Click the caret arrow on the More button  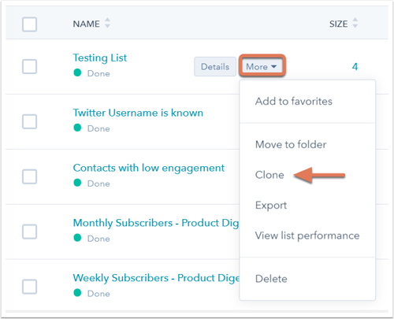(273, 67)
